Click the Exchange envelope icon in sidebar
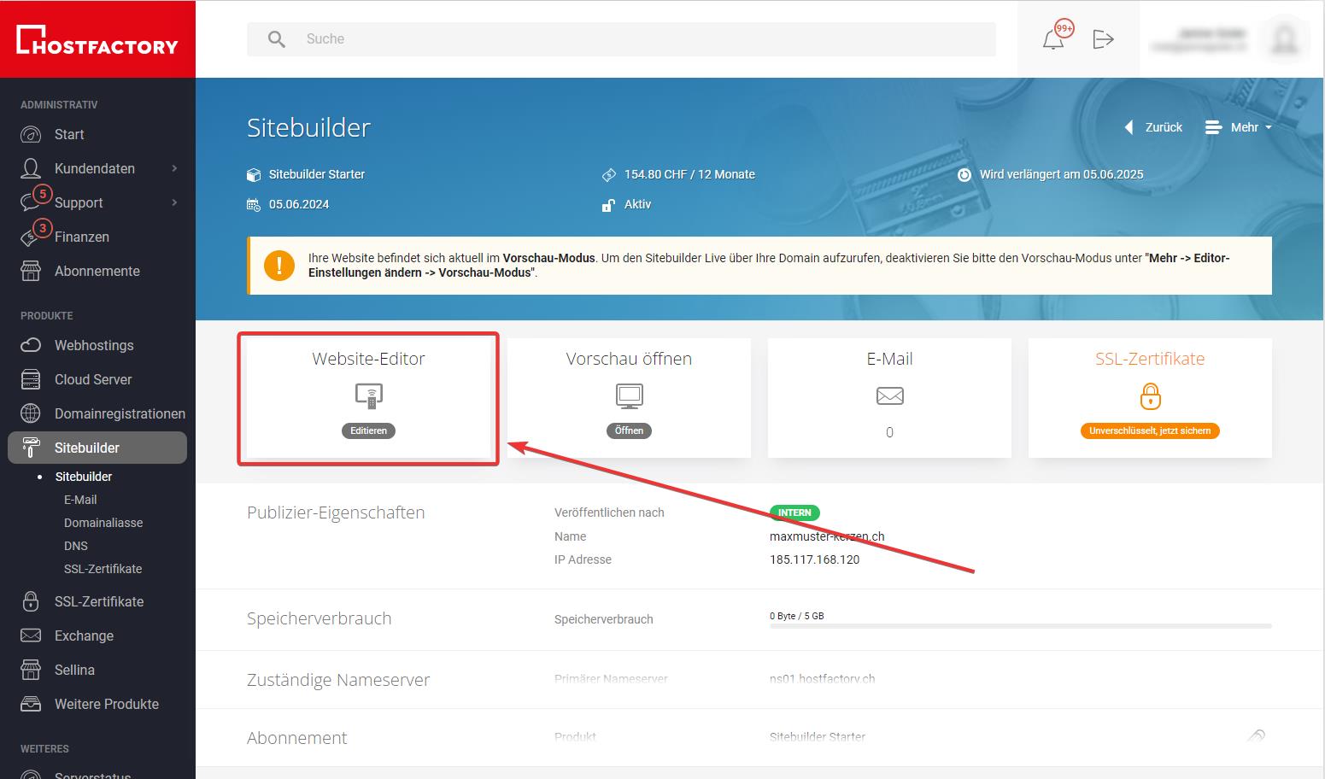1325x779 pixels. coord(31,635)
